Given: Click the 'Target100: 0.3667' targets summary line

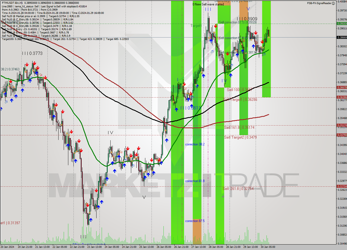Looking at the screenshot, I should [x=65, y=39].
